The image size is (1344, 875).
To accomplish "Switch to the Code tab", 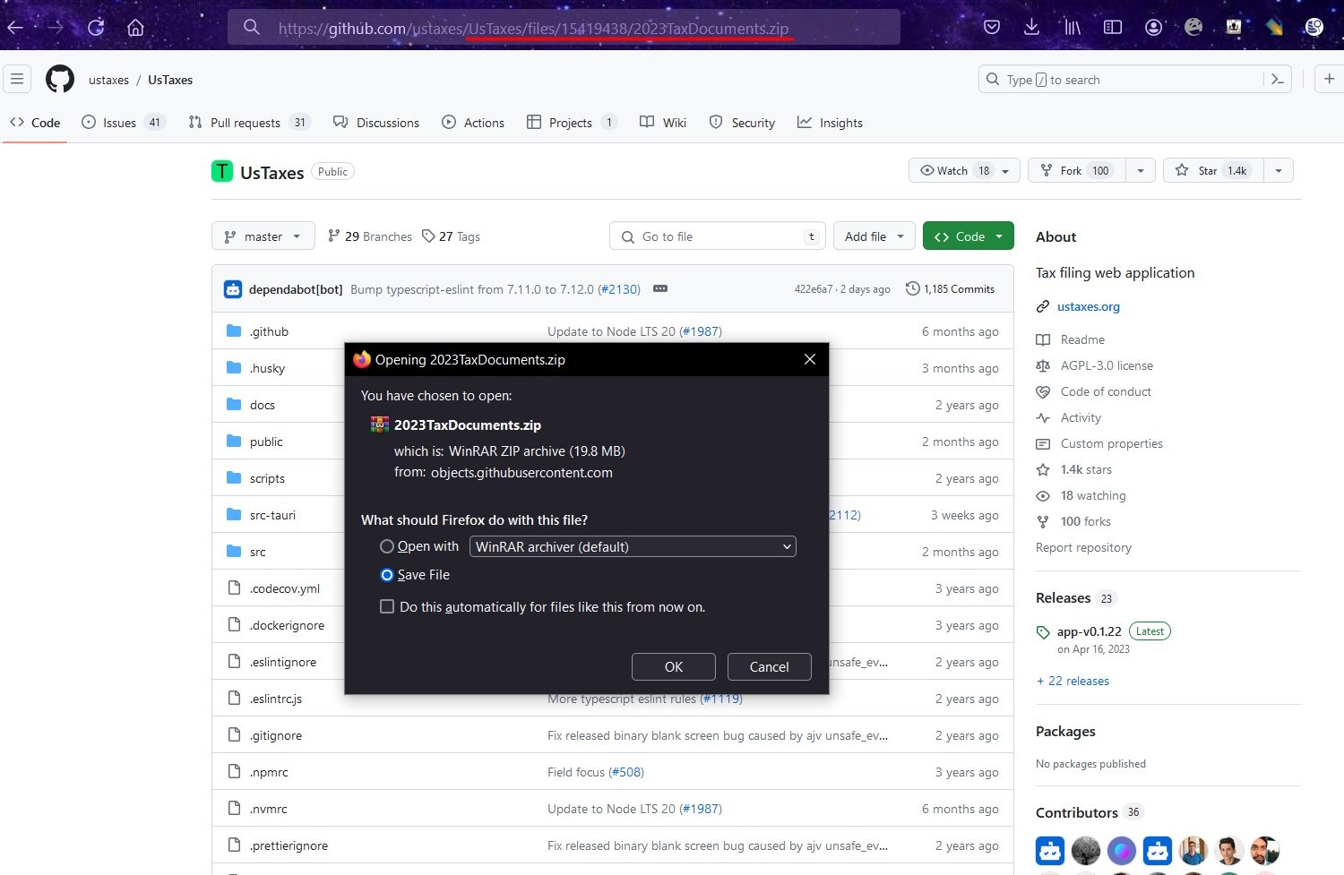I will [35, 123].
